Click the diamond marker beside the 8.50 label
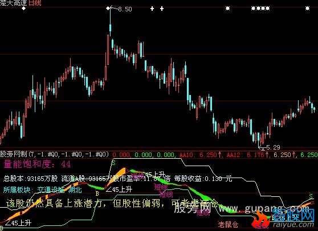318x231 pixels. tap(108, 9)
